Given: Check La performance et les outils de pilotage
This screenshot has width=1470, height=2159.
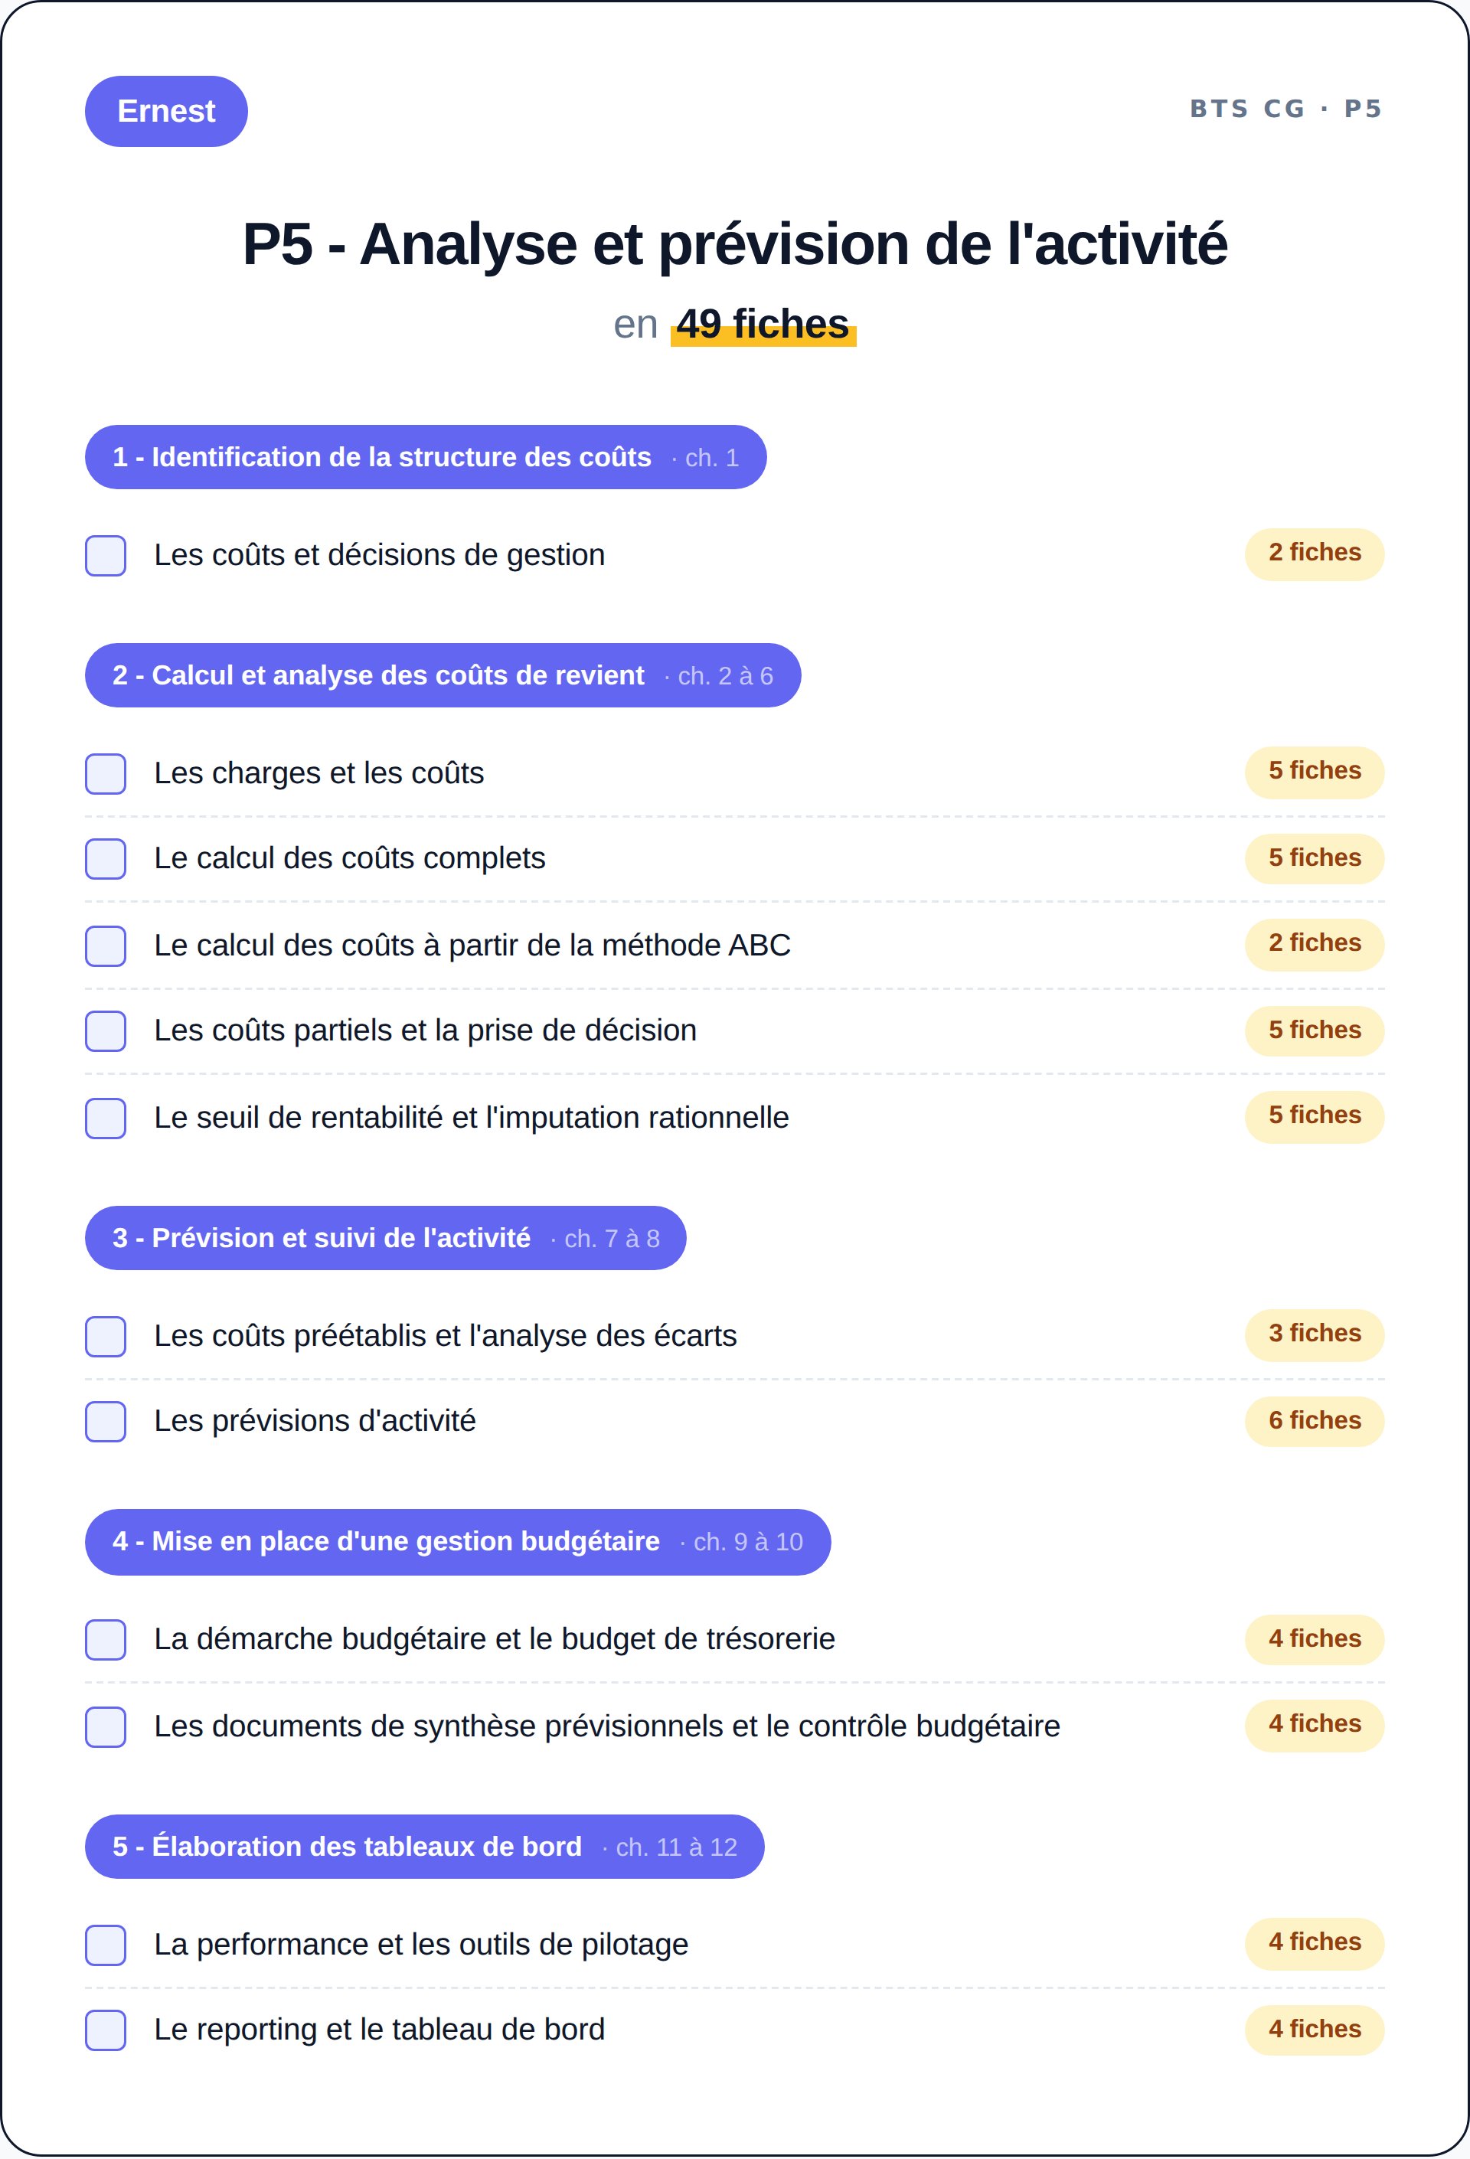Looking at the screenshot, I should point(106,1945).
